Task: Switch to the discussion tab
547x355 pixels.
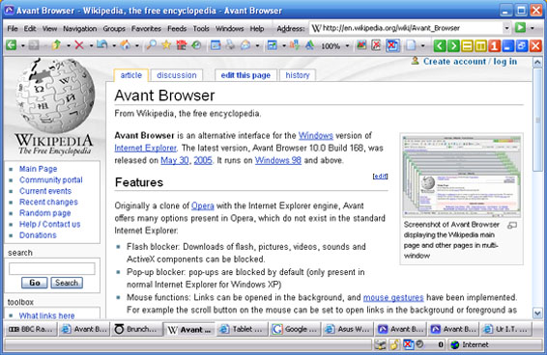Action: pos(177,75)
